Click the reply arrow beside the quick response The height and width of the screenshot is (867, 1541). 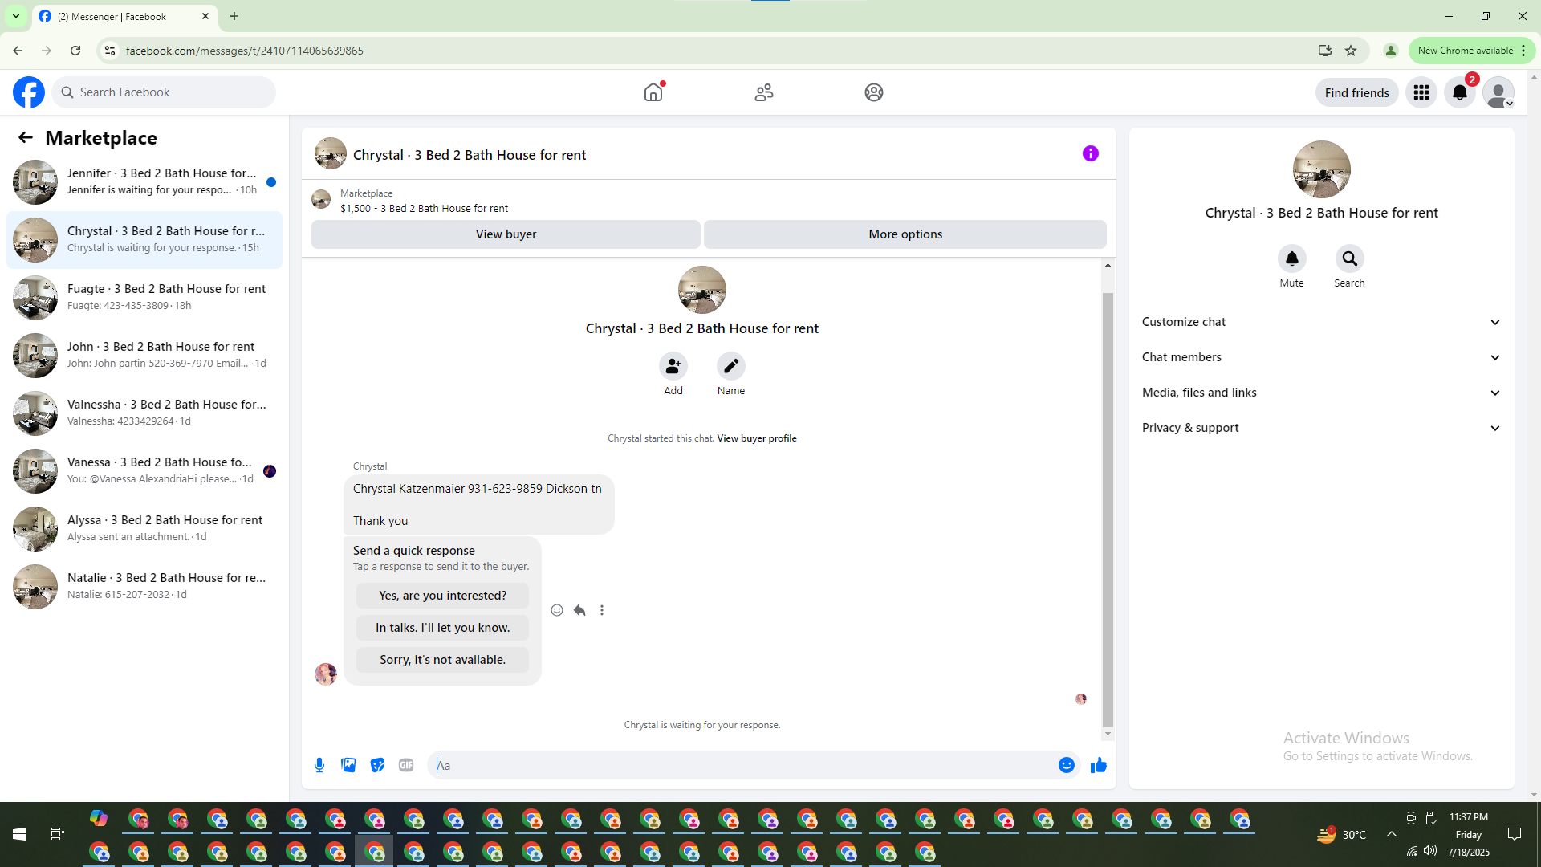click(579, 610)
